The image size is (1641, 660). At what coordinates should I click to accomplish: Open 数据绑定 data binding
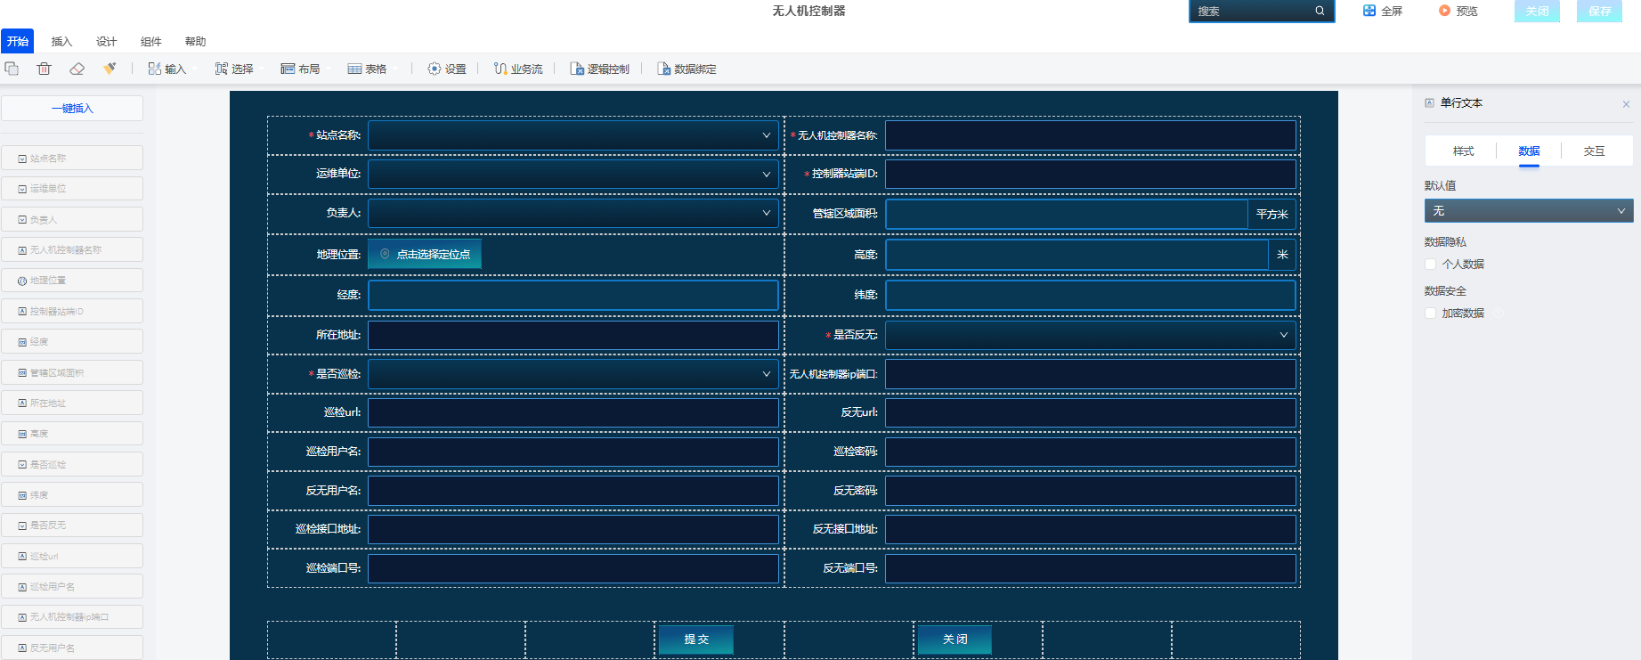pos(686,69)
